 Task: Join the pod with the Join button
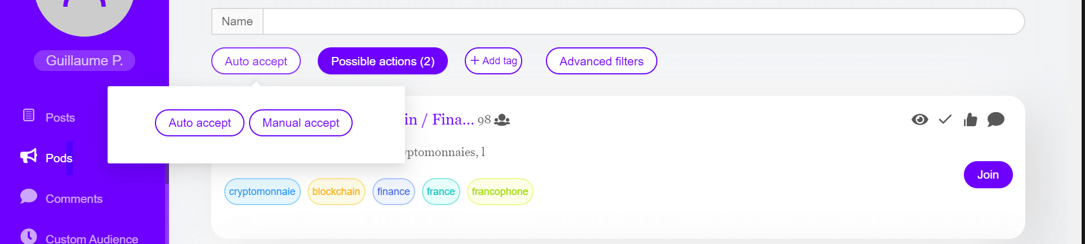[x=988, y=175]
